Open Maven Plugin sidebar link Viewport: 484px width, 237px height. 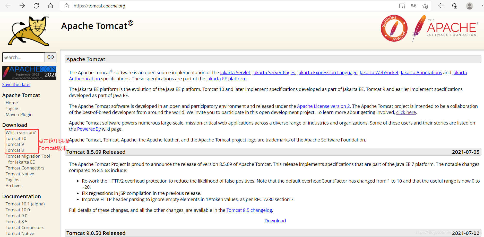(x=19, y=115)
